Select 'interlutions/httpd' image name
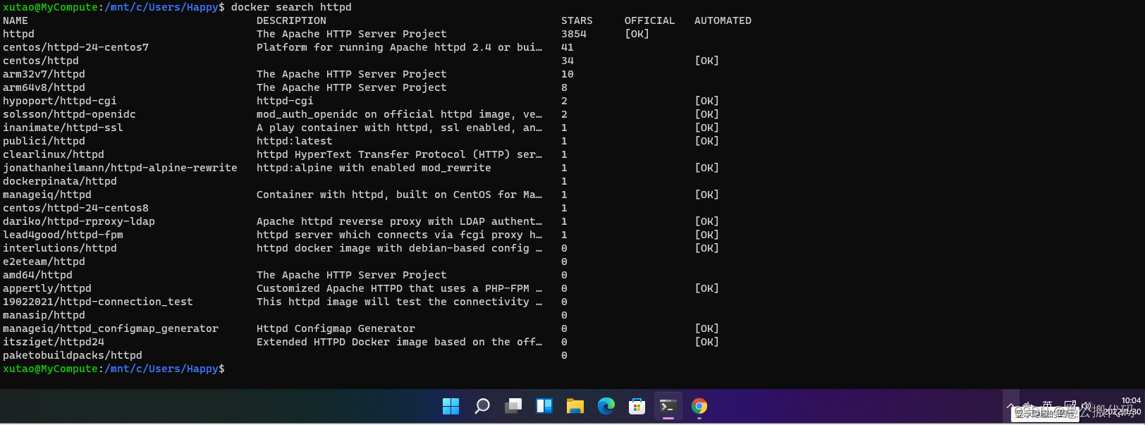The height and width of the screenshot is (425, 1145). coord(60,248)
